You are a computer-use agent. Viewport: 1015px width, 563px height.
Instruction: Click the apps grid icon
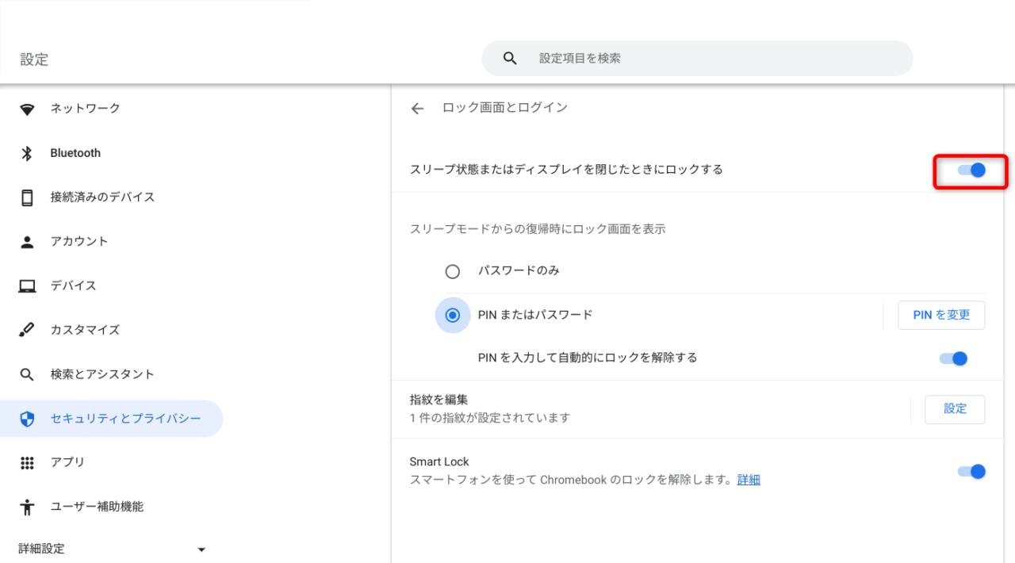click(28, 462)
